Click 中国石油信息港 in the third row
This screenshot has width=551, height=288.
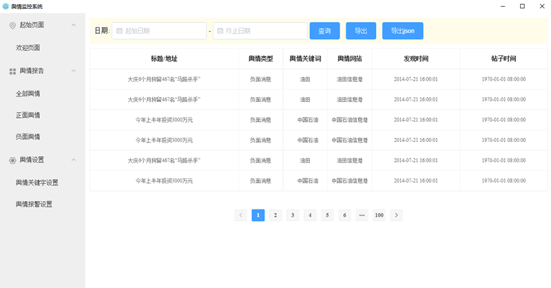pyautogui.click(x=350, y=120)
